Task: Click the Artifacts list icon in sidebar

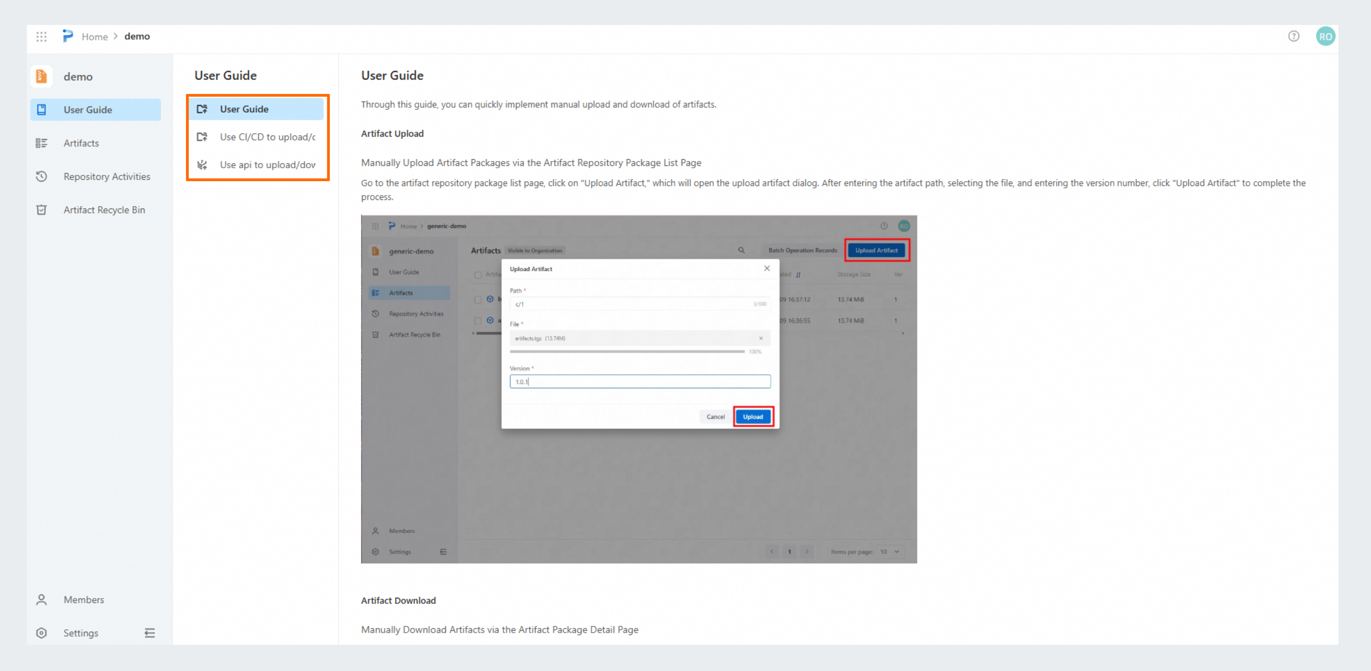Action: click(42, 143)
